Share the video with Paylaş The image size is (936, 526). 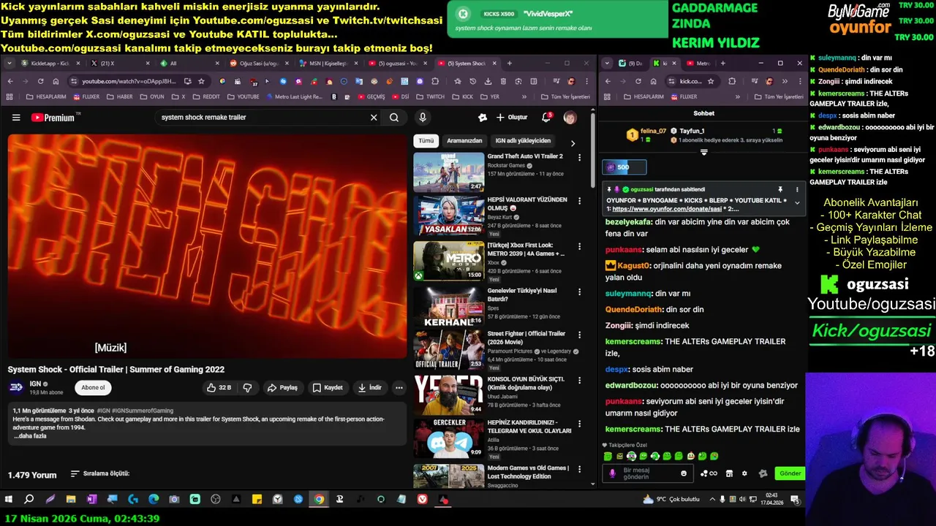pos(282,388)
